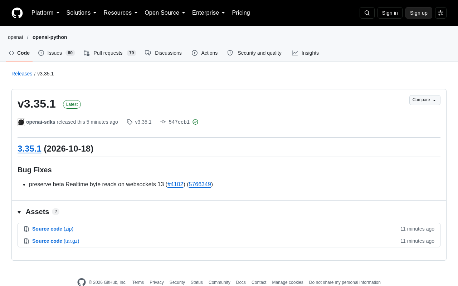Click the tag icon beside v3.35.1
The image size is (458, 286).
pos(130,122)
